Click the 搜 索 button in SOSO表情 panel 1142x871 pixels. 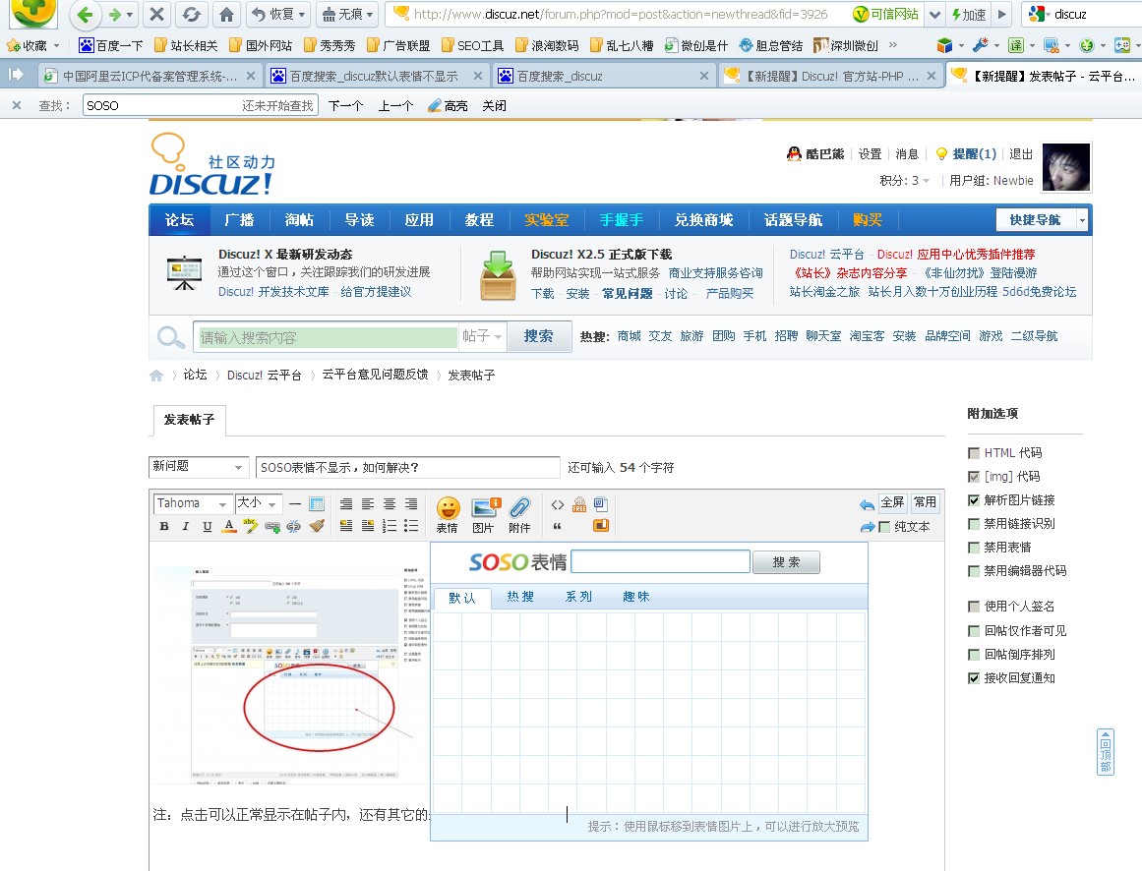click(786, 562)
